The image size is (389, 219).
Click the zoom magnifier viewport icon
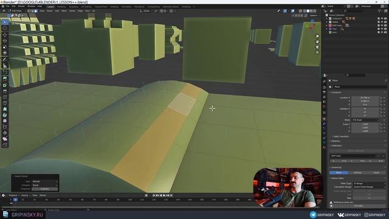pyautogui.click(x=317, y=36)
